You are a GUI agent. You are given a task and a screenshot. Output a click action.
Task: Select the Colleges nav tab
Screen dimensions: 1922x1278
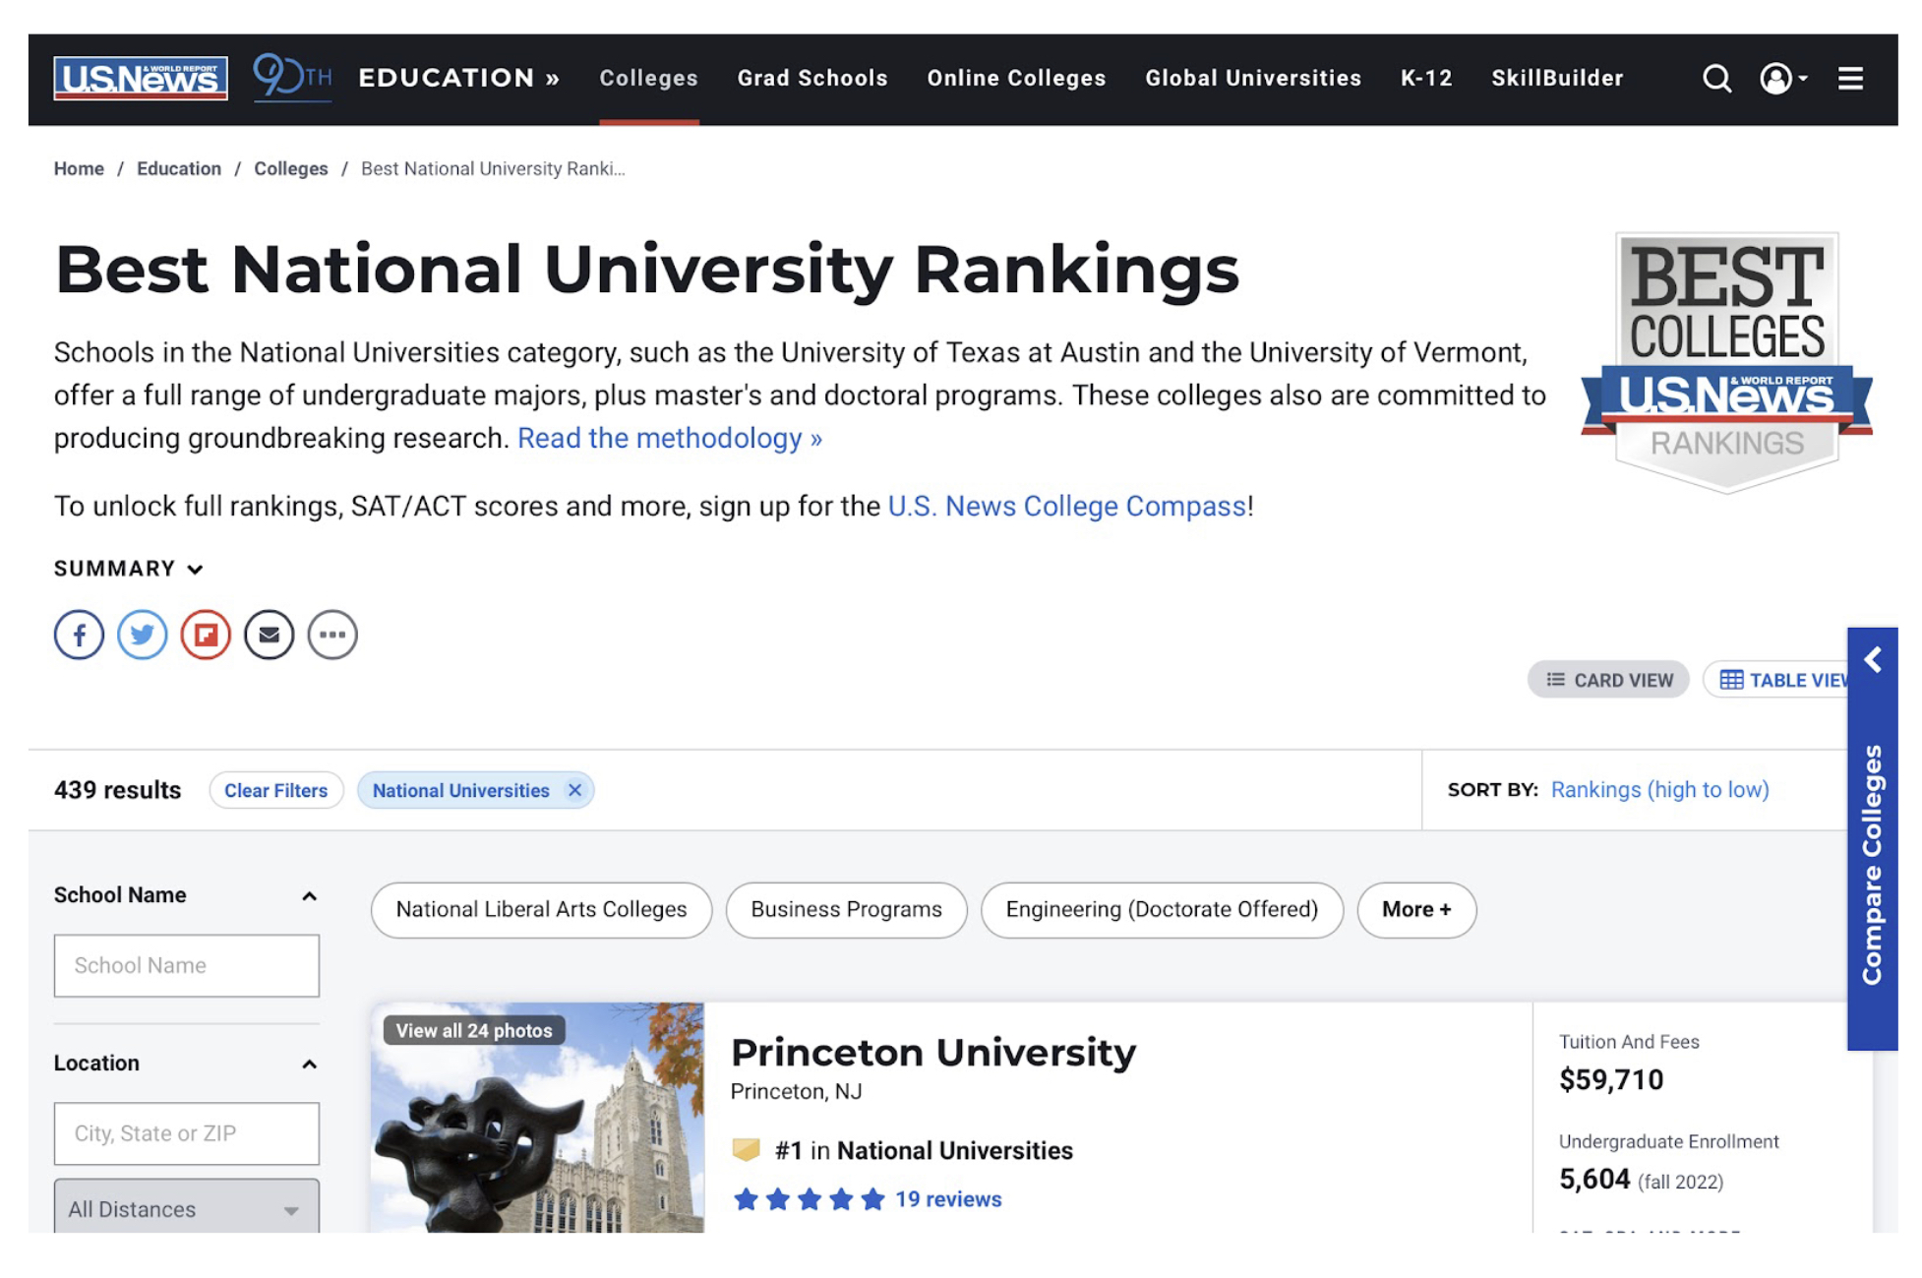pyautogui.click(x=649, y=79)
